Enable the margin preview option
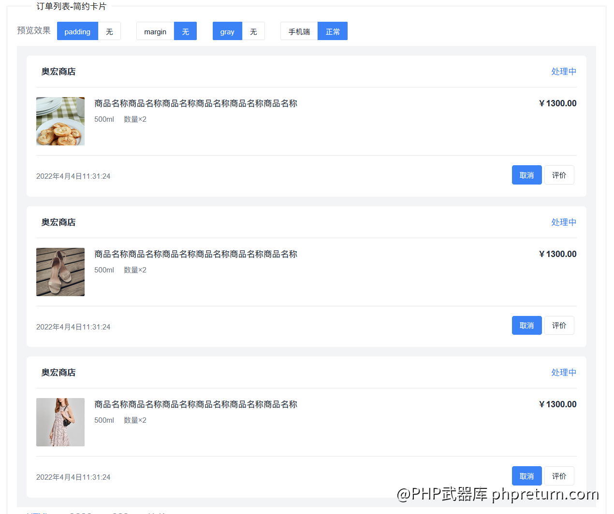The image size is (614, 514). click(x=155, y=31)
